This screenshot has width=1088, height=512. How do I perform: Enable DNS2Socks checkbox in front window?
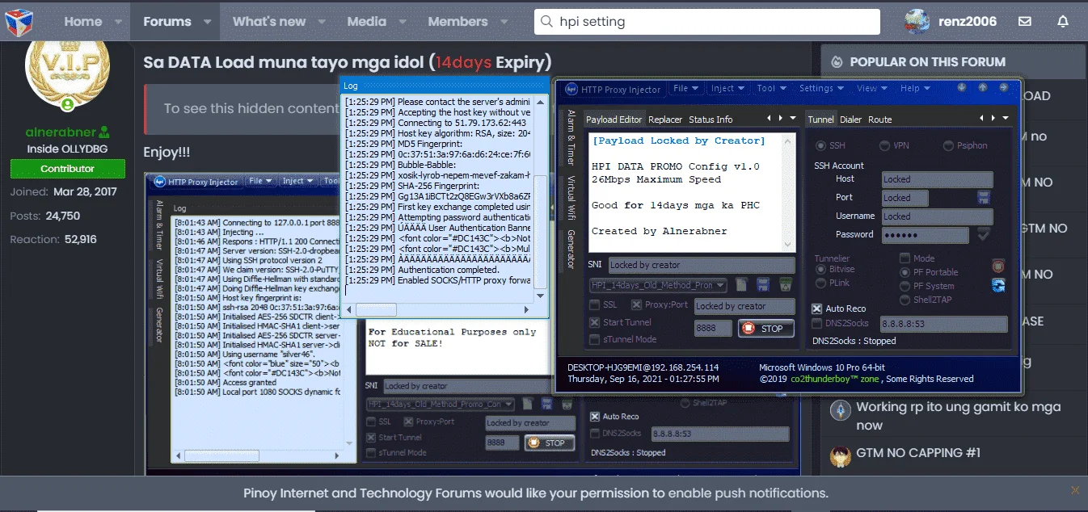click(817, 323)
